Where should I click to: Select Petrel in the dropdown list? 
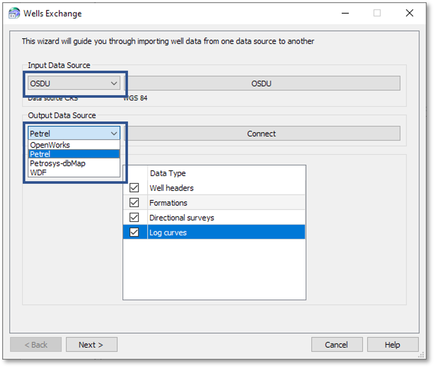pos(40,154)
